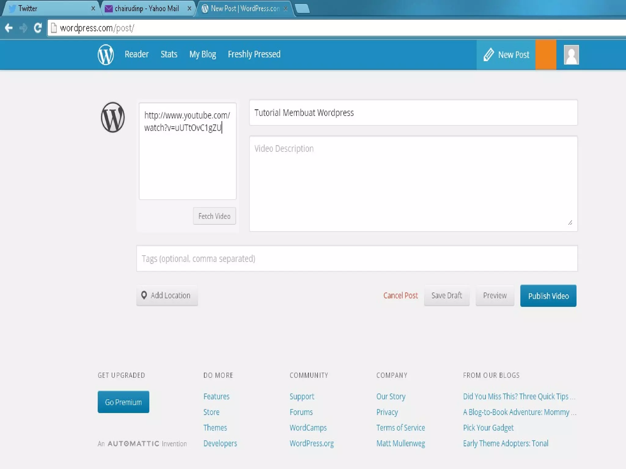Open the Go Premium button
This screenshot has width=626, height=469.
click(x=123, y=402)
